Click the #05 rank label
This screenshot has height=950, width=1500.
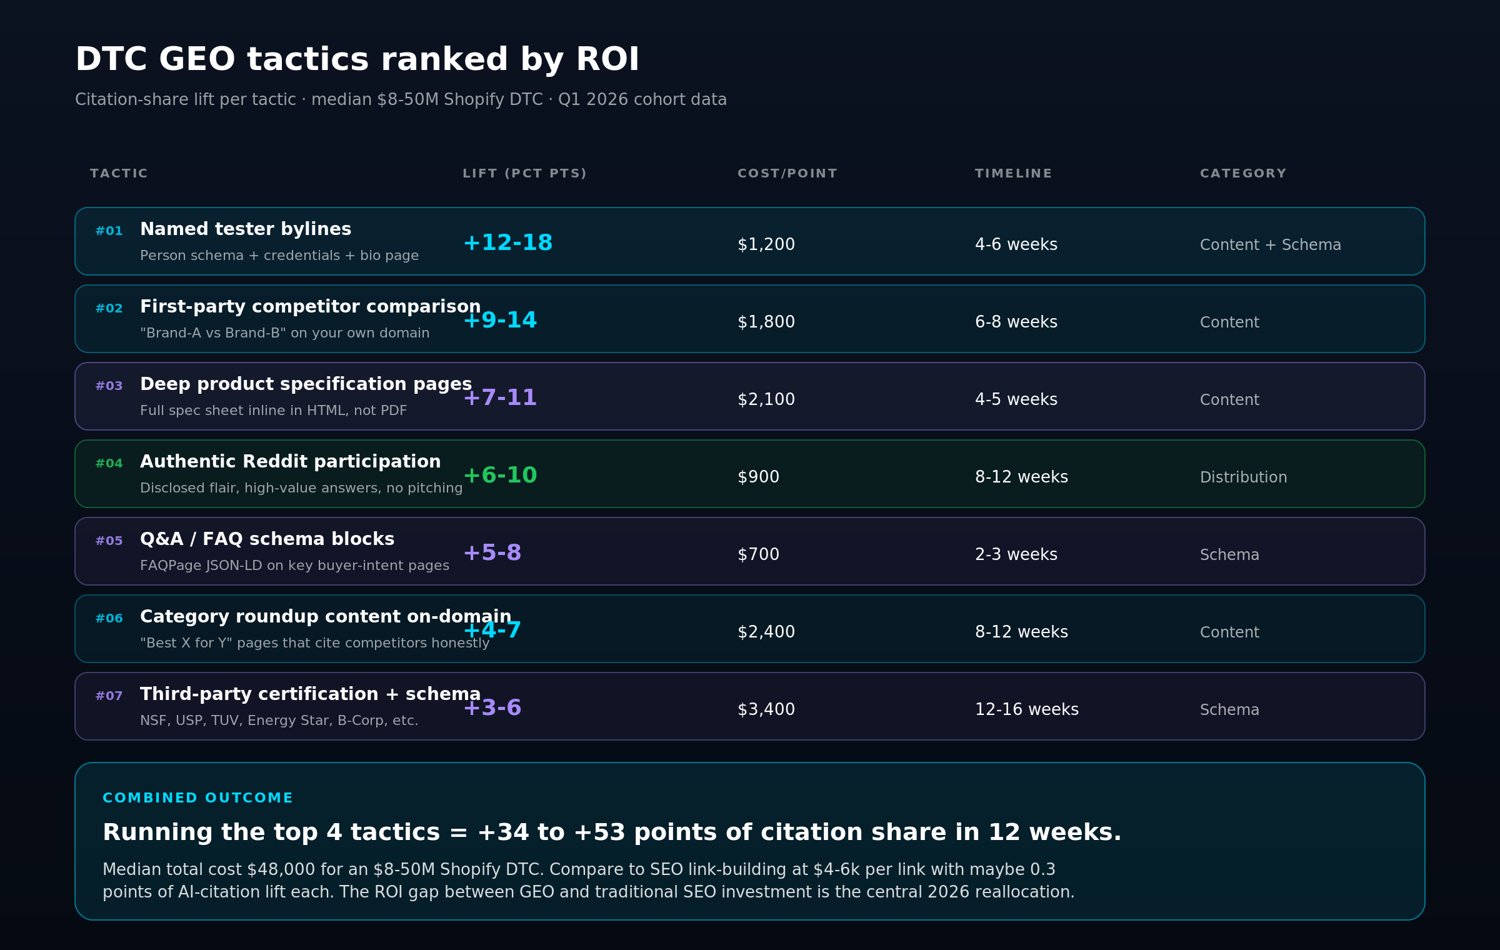click(x=109, y=541)
